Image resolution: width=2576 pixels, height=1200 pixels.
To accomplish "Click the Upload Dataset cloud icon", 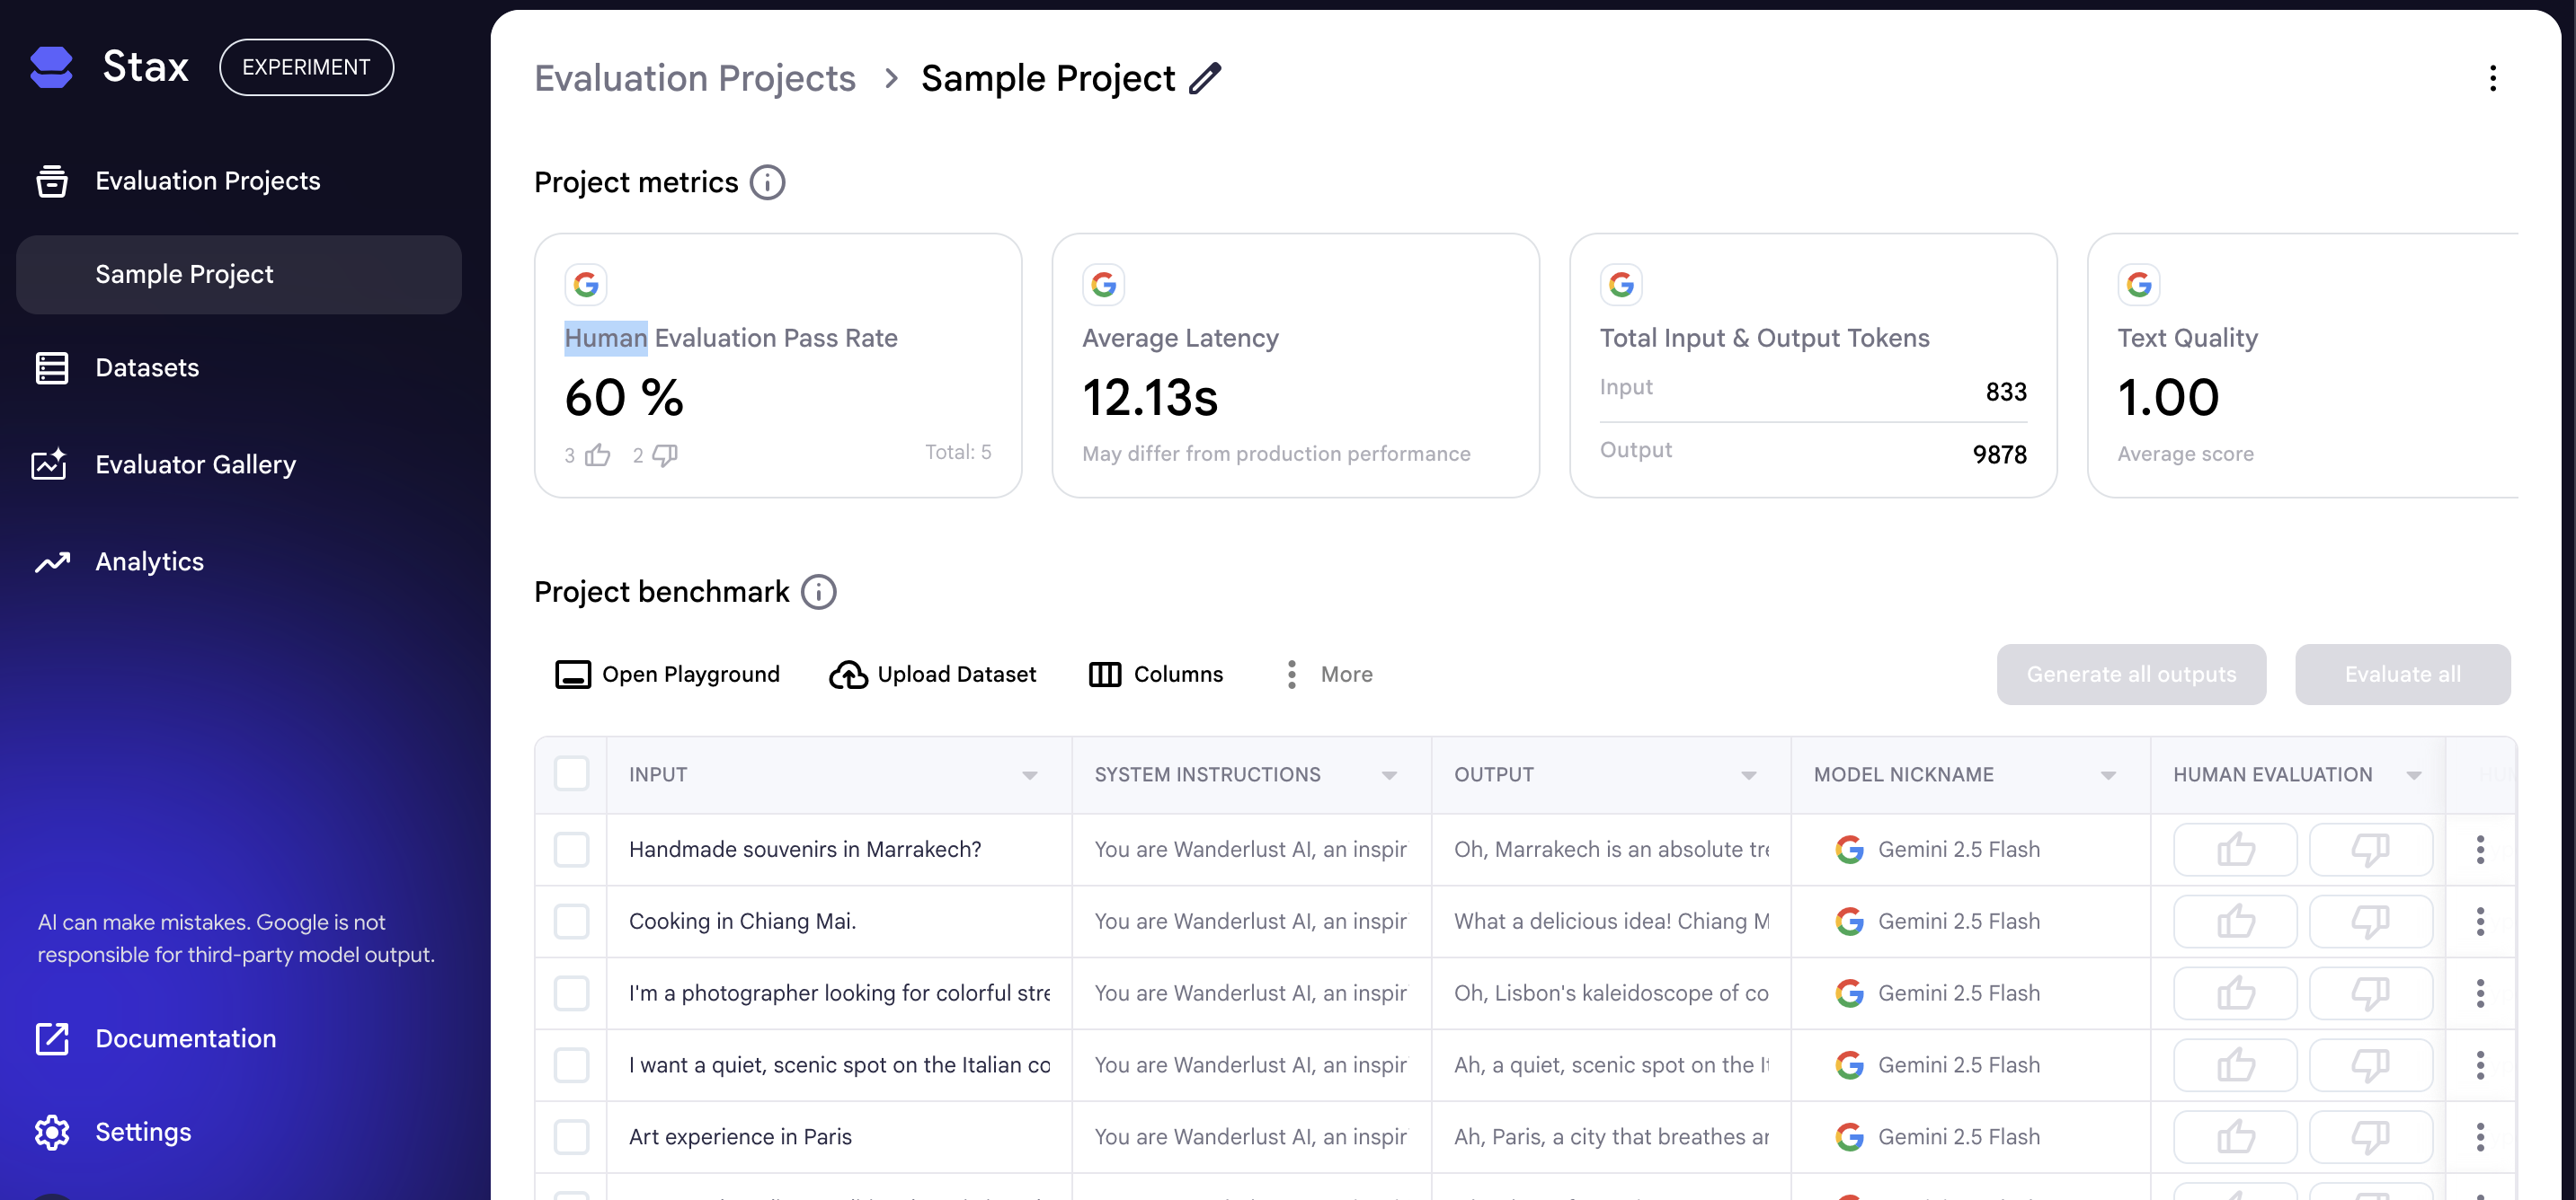I will tap(848, 675).
